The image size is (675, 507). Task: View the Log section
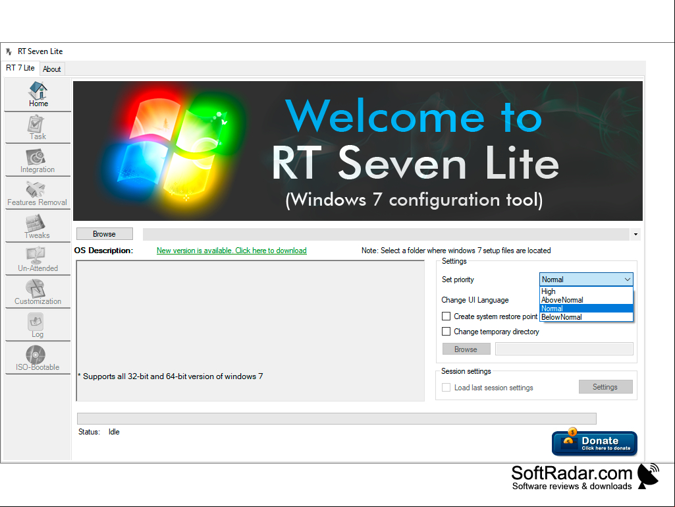pos(38,326)
